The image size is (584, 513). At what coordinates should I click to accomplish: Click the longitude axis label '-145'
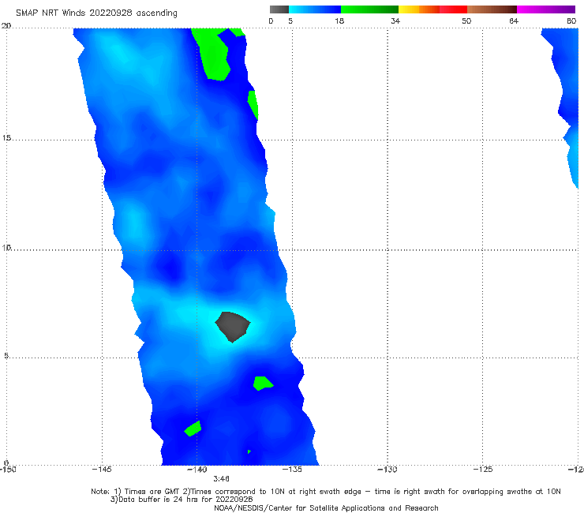pyautogui.click(x=102, y=470)
